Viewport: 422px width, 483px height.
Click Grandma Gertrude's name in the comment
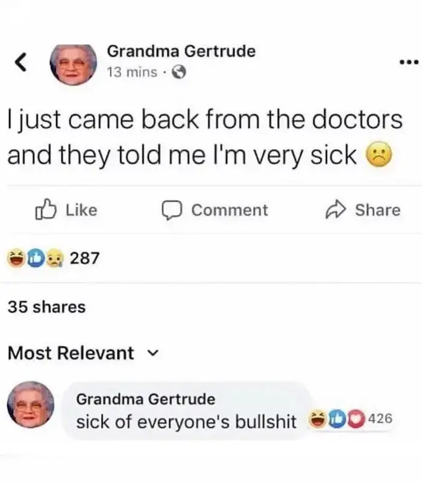click(146, 399)
